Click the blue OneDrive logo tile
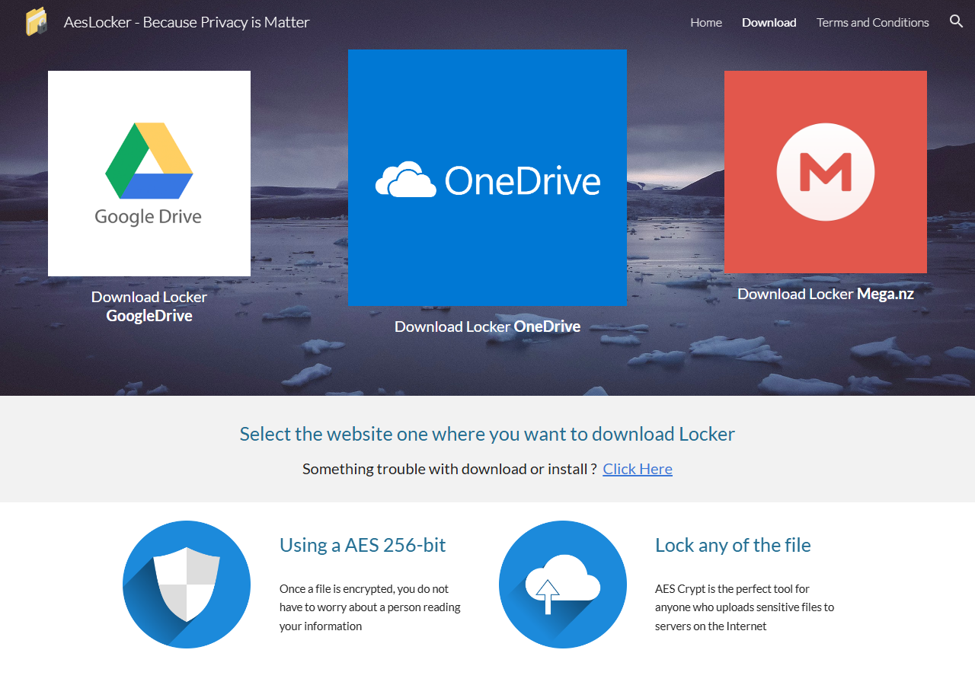975x685 pixels. point(487,177)
